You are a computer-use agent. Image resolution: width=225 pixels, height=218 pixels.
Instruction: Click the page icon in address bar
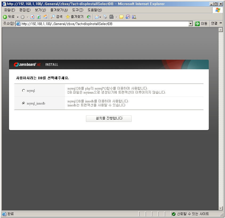pos(18,24)
